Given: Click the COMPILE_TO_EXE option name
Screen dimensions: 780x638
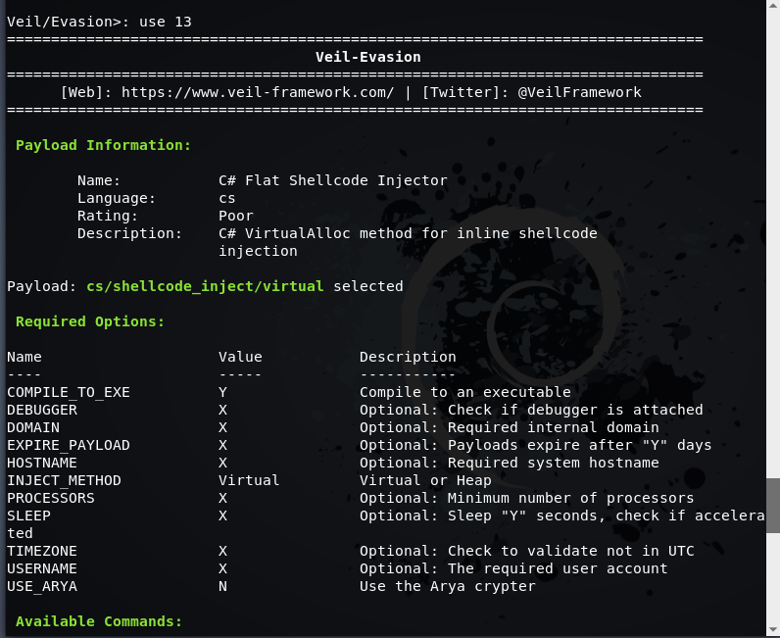Looking at the screenshot, I should pos(69,392).
